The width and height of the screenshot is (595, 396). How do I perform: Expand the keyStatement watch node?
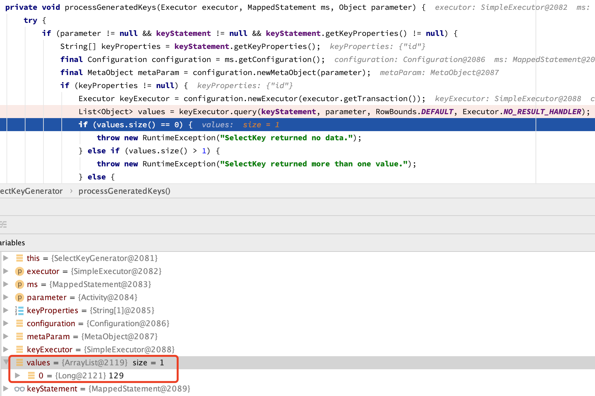[6, 388]
